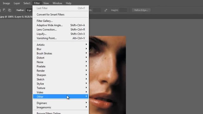Screen dimensions: 203x114
Task: Choose Convert for Smart Filters
Action: click(61, 15)
